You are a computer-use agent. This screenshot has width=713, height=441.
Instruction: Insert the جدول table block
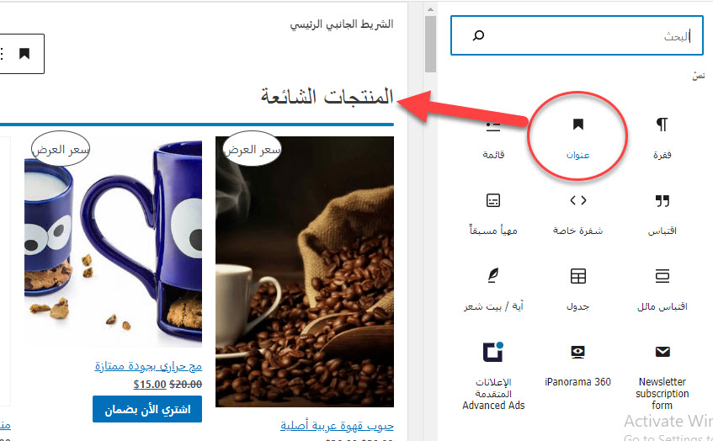577,290
